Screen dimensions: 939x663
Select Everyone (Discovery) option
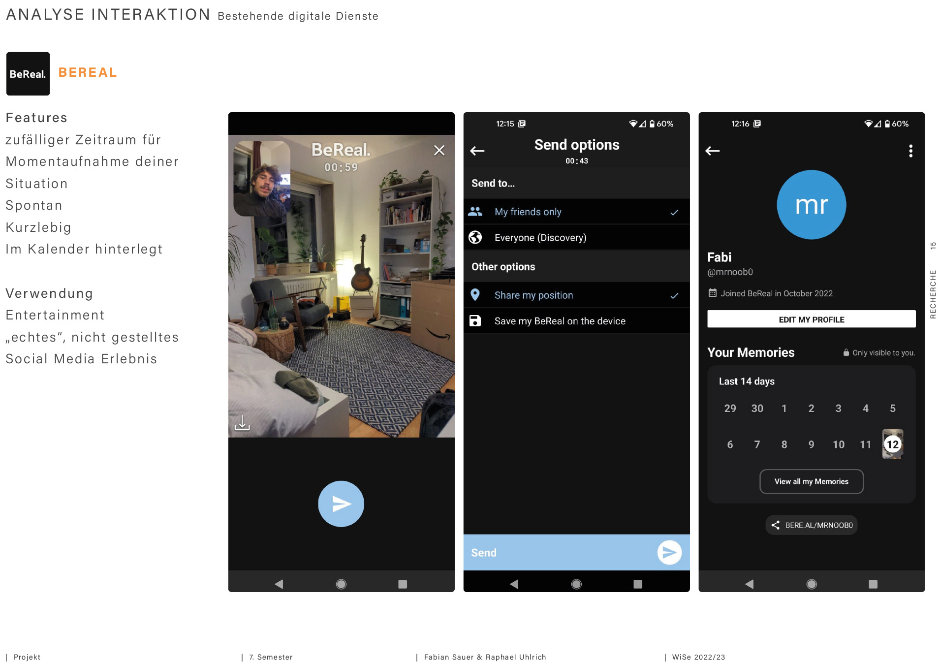pos(576,238)
